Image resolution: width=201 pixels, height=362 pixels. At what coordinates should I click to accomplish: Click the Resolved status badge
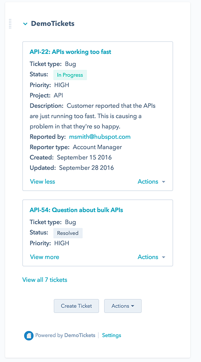pyautogui.click(x=68, y=233)
